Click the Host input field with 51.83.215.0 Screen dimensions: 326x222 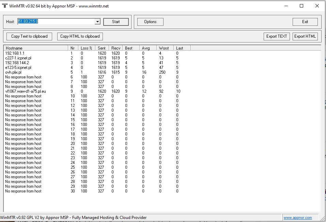(56, 21)
